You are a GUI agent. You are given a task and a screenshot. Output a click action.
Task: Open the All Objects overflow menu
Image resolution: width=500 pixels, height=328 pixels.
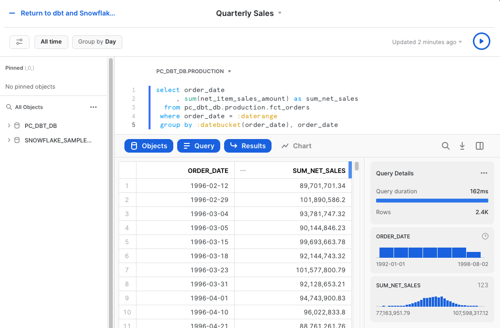pos(93,107)
